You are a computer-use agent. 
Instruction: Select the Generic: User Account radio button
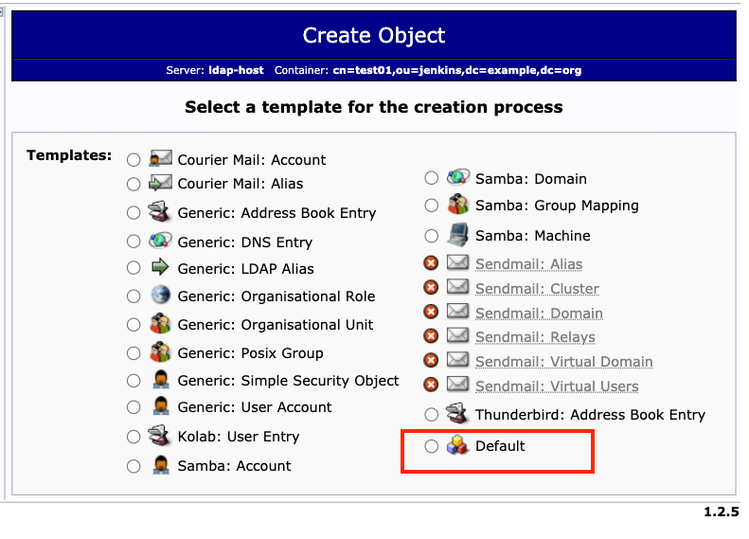click(x=134, y=407)
